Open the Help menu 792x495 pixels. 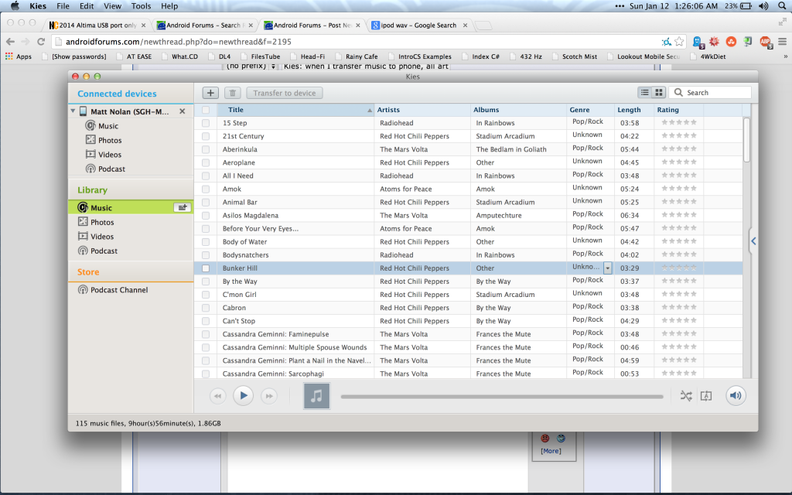click(169, 6)
